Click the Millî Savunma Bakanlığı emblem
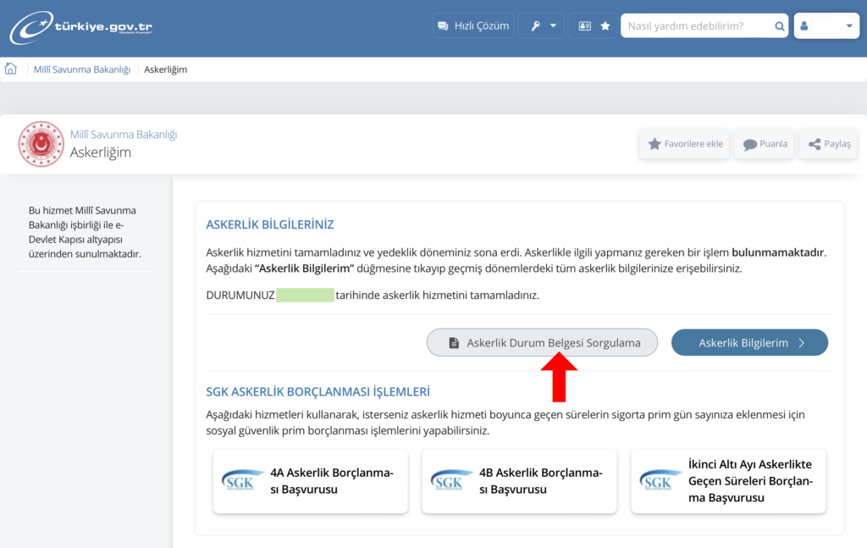The image size is (867, 548). (41, 144)
